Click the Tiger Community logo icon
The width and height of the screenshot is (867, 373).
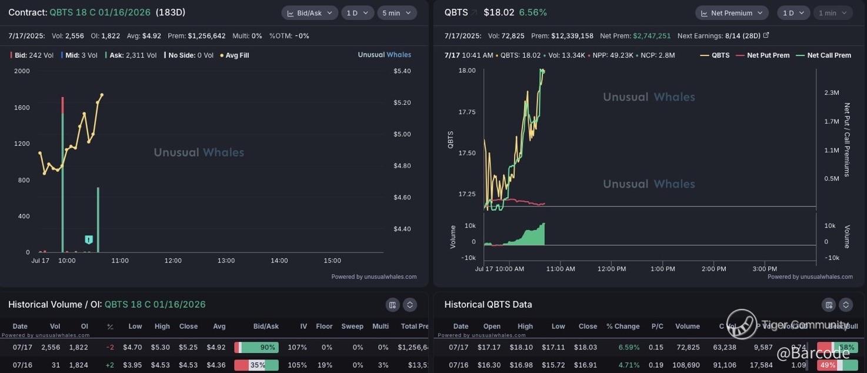point(741,324)
